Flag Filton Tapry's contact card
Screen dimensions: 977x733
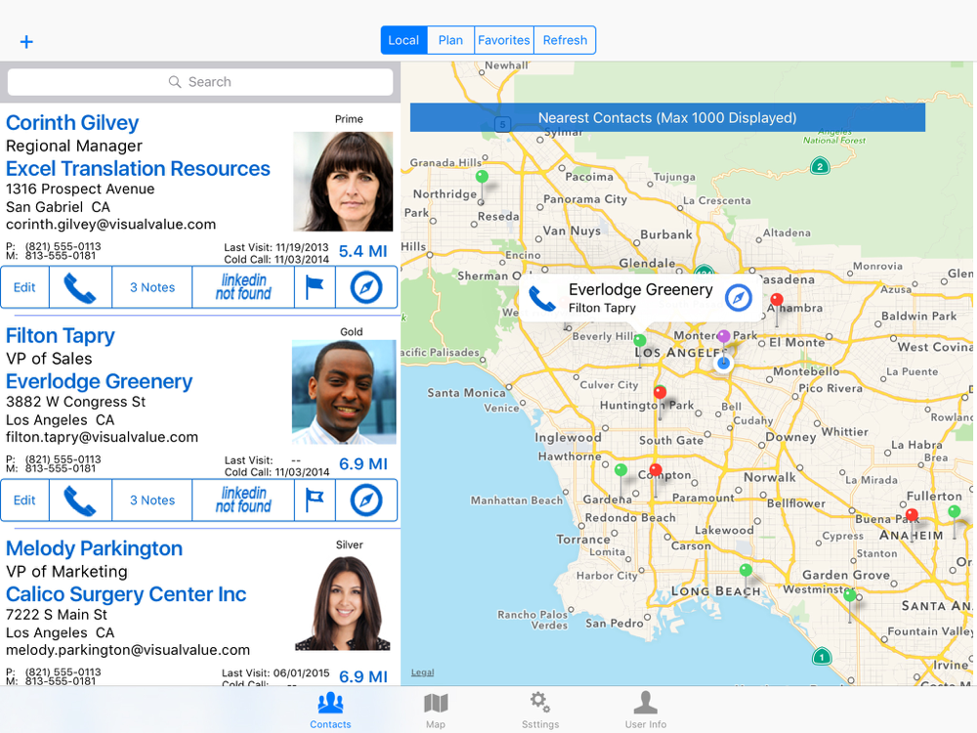click(315, 499)
